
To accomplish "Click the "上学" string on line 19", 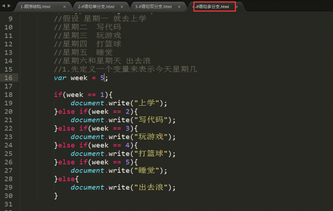I will point(146,103).
